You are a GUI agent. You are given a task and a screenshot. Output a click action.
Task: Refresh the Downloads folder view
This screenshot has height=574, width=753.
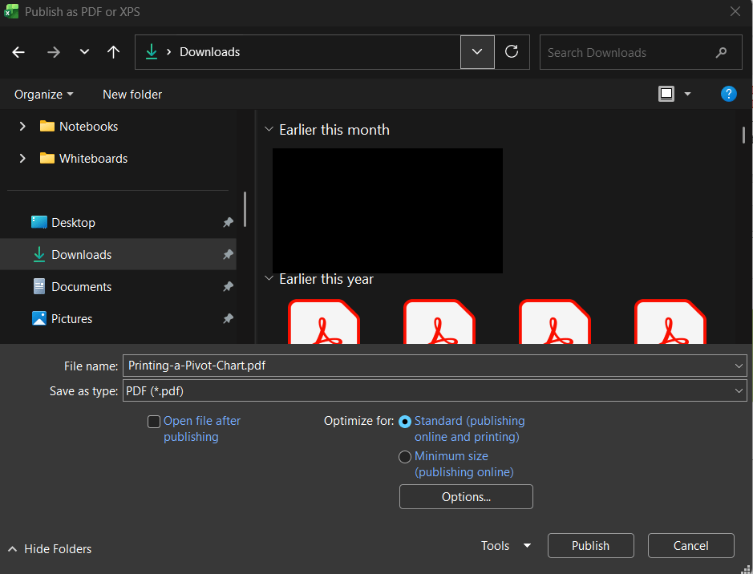pyautogui.click(x=512, y=52)
